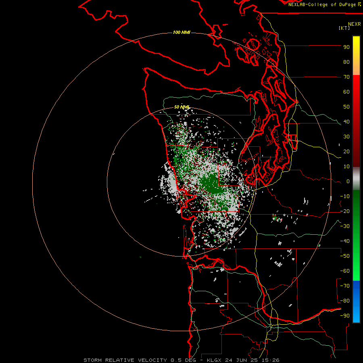Screen dimensions: 363x363
Task: Click the 100 NMI range ring label
Action: [181, 32]
